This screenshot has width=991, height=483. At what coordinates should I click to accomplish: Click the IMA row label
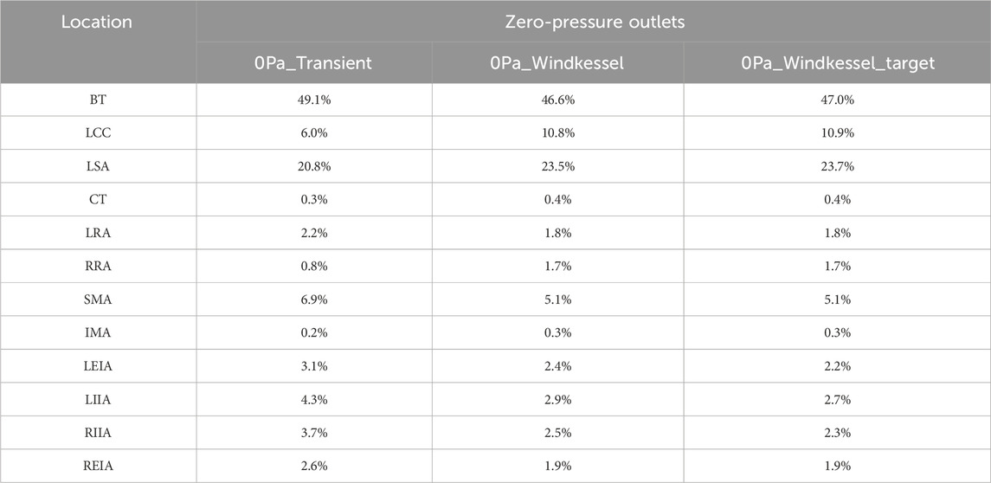[96, 333]
